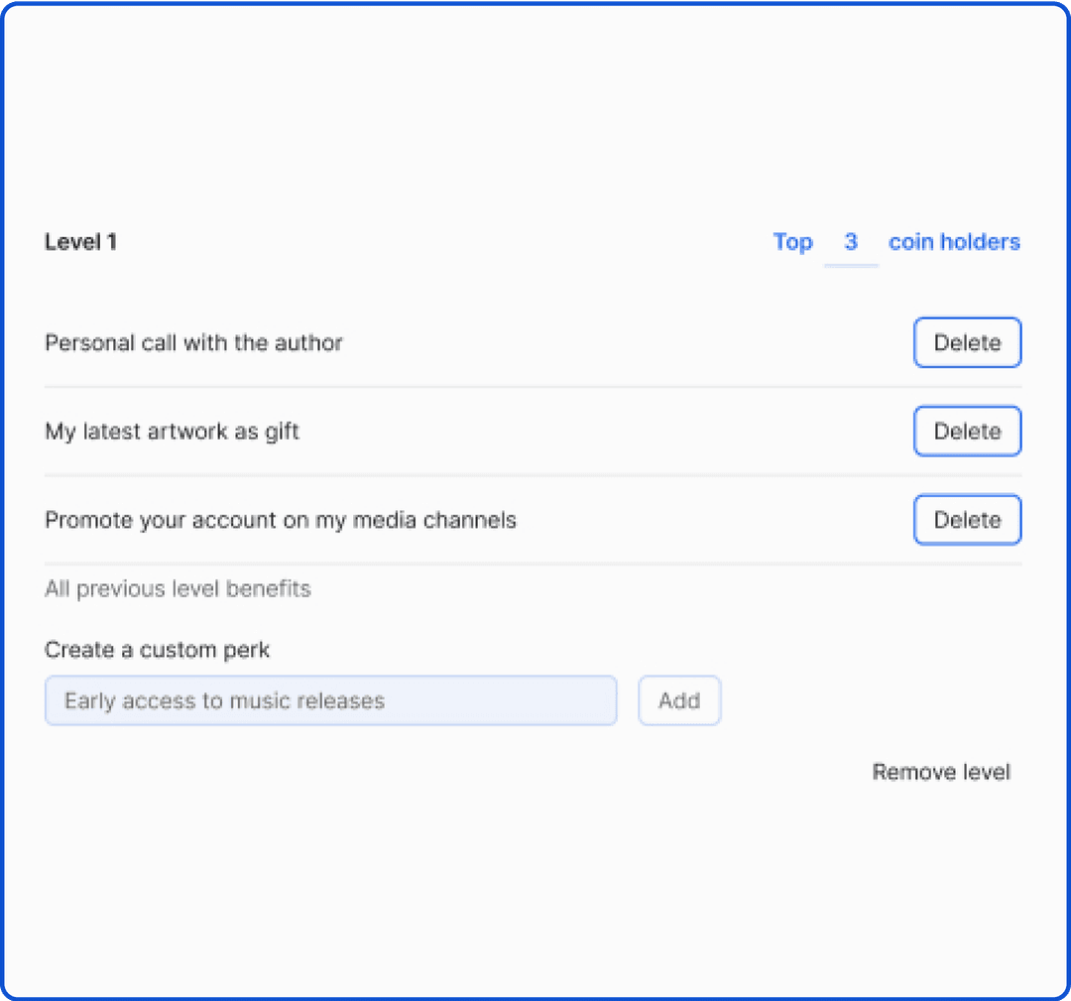
Task: Click the blue Top label
Action: 792,242
